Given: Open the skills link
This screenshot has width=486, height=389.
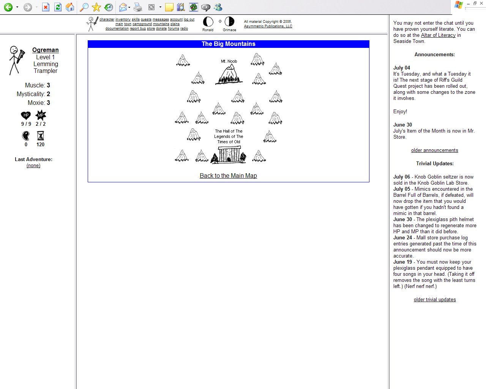Looking at the screenshot, I should tap(136, 19).
